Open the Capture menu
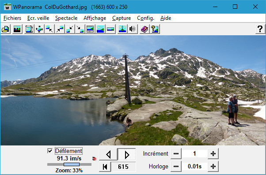Image resolution: width=266 pixels, height=175 pixels. (x=122, y=18)
